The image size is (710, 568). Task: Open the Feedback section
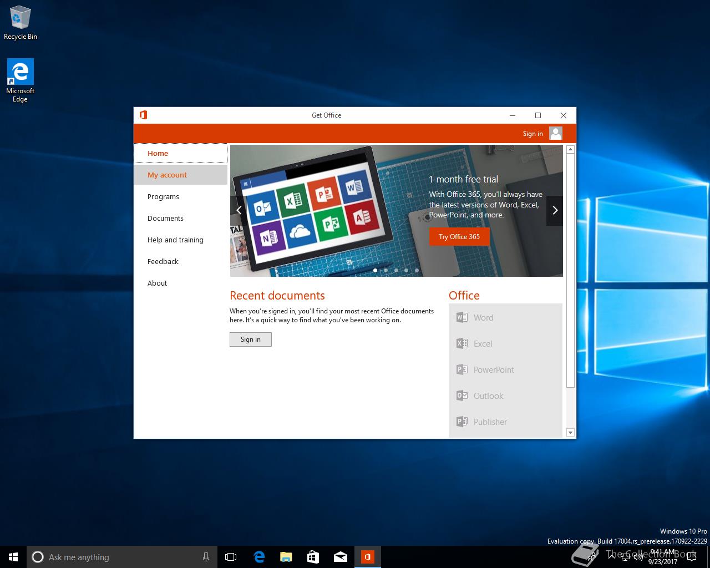[x=180, y=261]
